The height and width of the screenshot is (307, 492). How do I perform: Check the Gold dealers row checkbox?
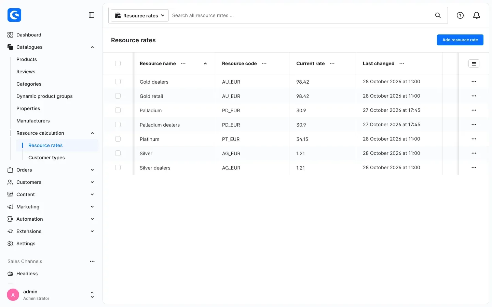(x=118, y=82)
